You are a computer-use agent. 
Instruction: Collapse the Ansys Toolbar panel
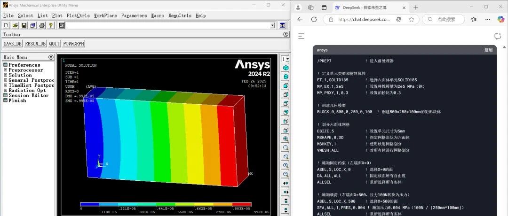[x=286, y=34]
